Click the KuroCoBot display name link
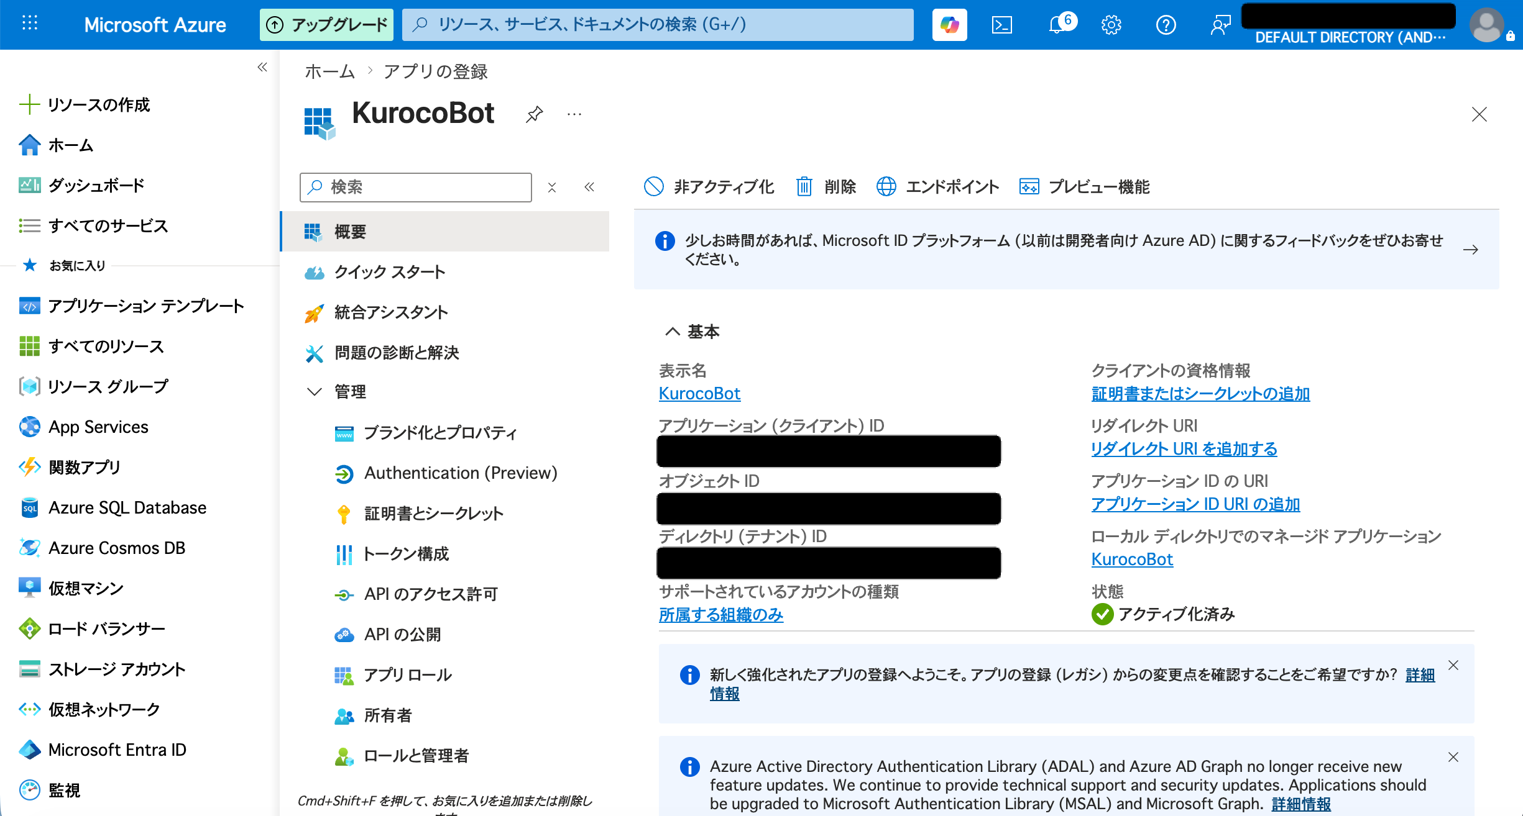Screen dimensions: 1523x816 click(x=699, y=394)
